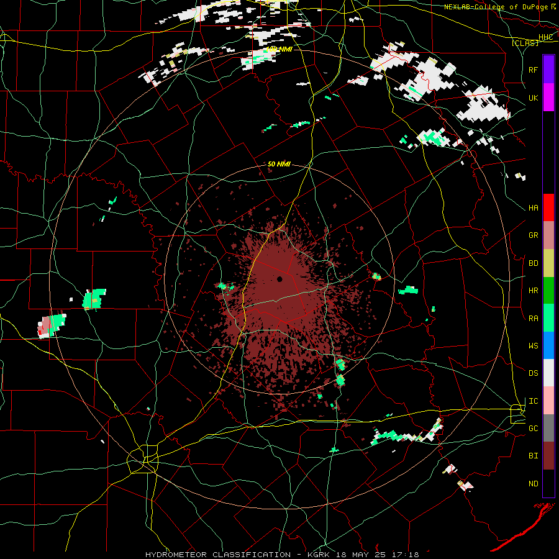Click the GC legend label
The height and width of the screenshot is (559, 559).
534,429
